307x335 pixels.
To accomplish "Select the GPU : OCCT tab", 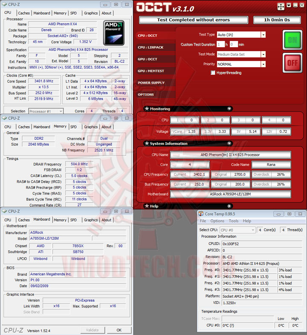I will pos(156,59).
